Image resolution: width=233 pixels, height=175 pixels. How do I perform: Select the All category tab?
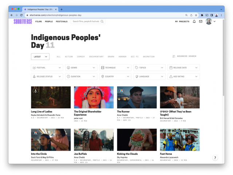coord(59,57)
